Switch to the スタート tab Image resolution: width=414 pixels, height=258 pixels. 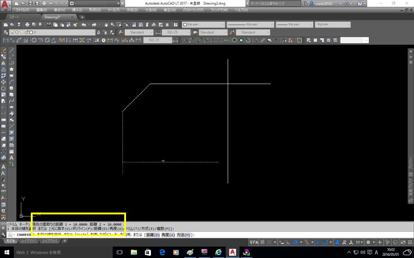click(x=14, y=17)
